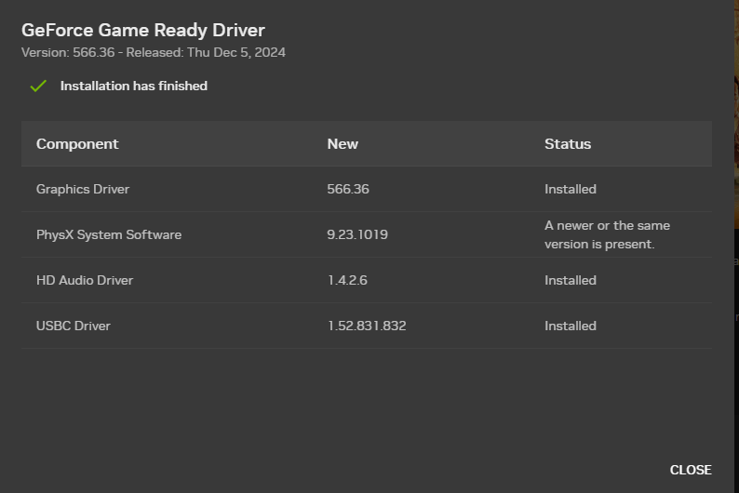Click the GeForce Game Ready Driver title
This screenshot has width=739, height=493.
[x=143, y=30]
